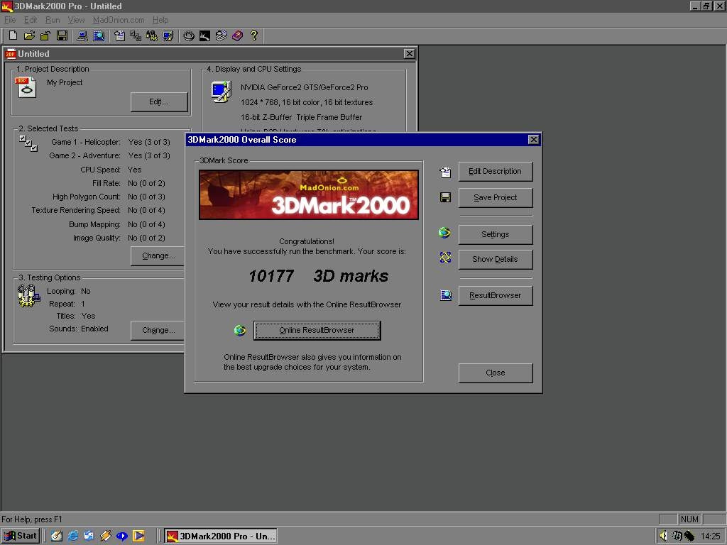
Task: Click the Show Details button
Action: click(495, 260)
